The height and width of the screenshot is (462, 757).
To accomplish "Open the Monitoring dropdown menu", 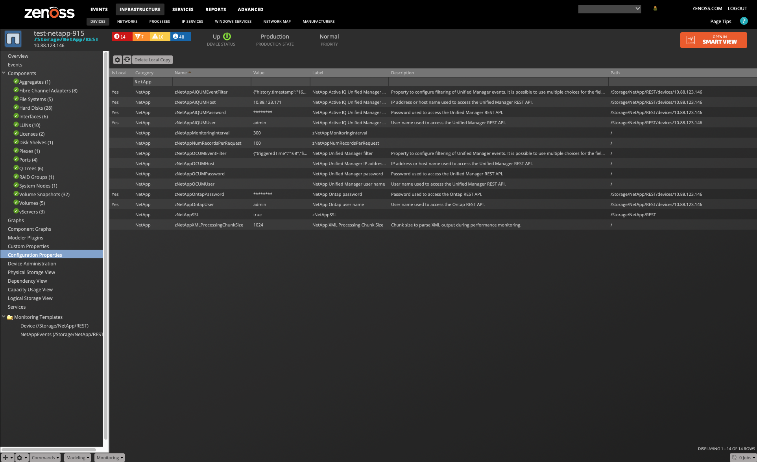I will pos(110,458).
